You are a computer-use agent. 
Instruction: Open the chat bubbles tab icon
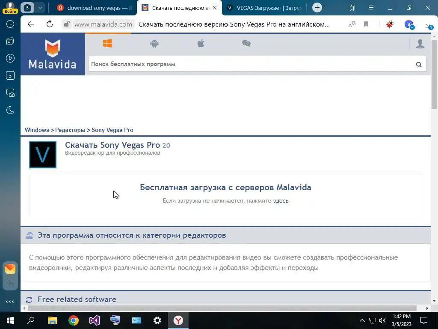246,43
